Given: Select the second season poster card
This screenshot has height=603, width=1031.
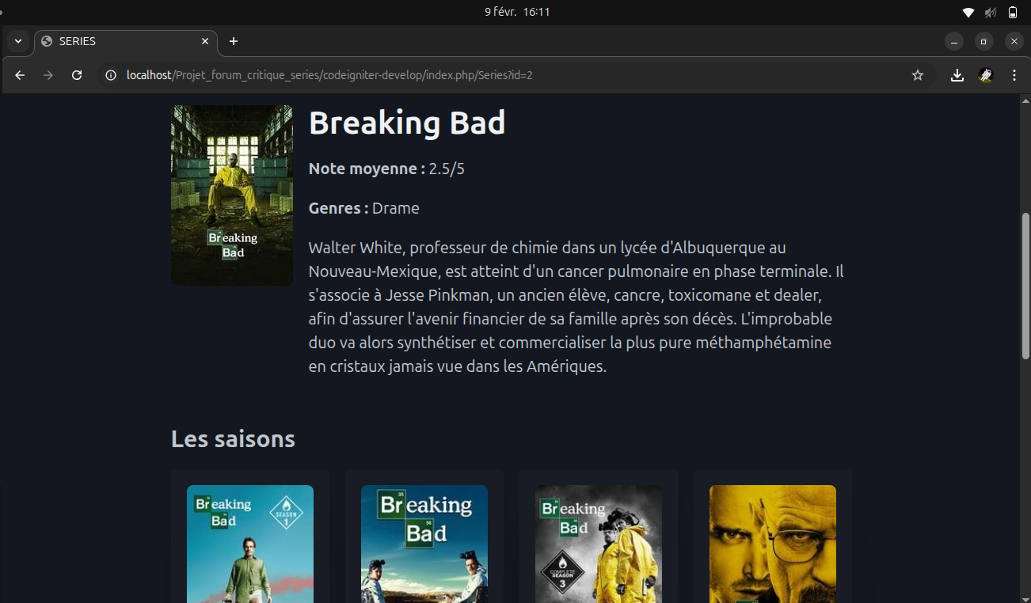Looking at the screenshot, I should point(424,544).
